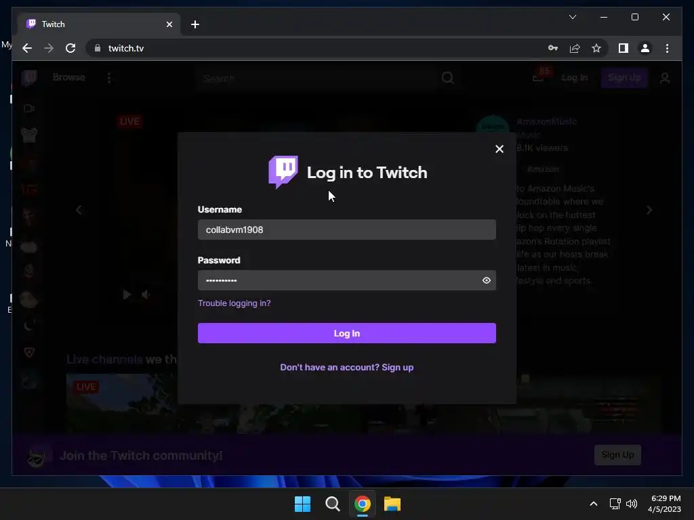Show hidden system tray icons
The width and height of the screenshot is (694, 520).
click(x=594, y=504)
